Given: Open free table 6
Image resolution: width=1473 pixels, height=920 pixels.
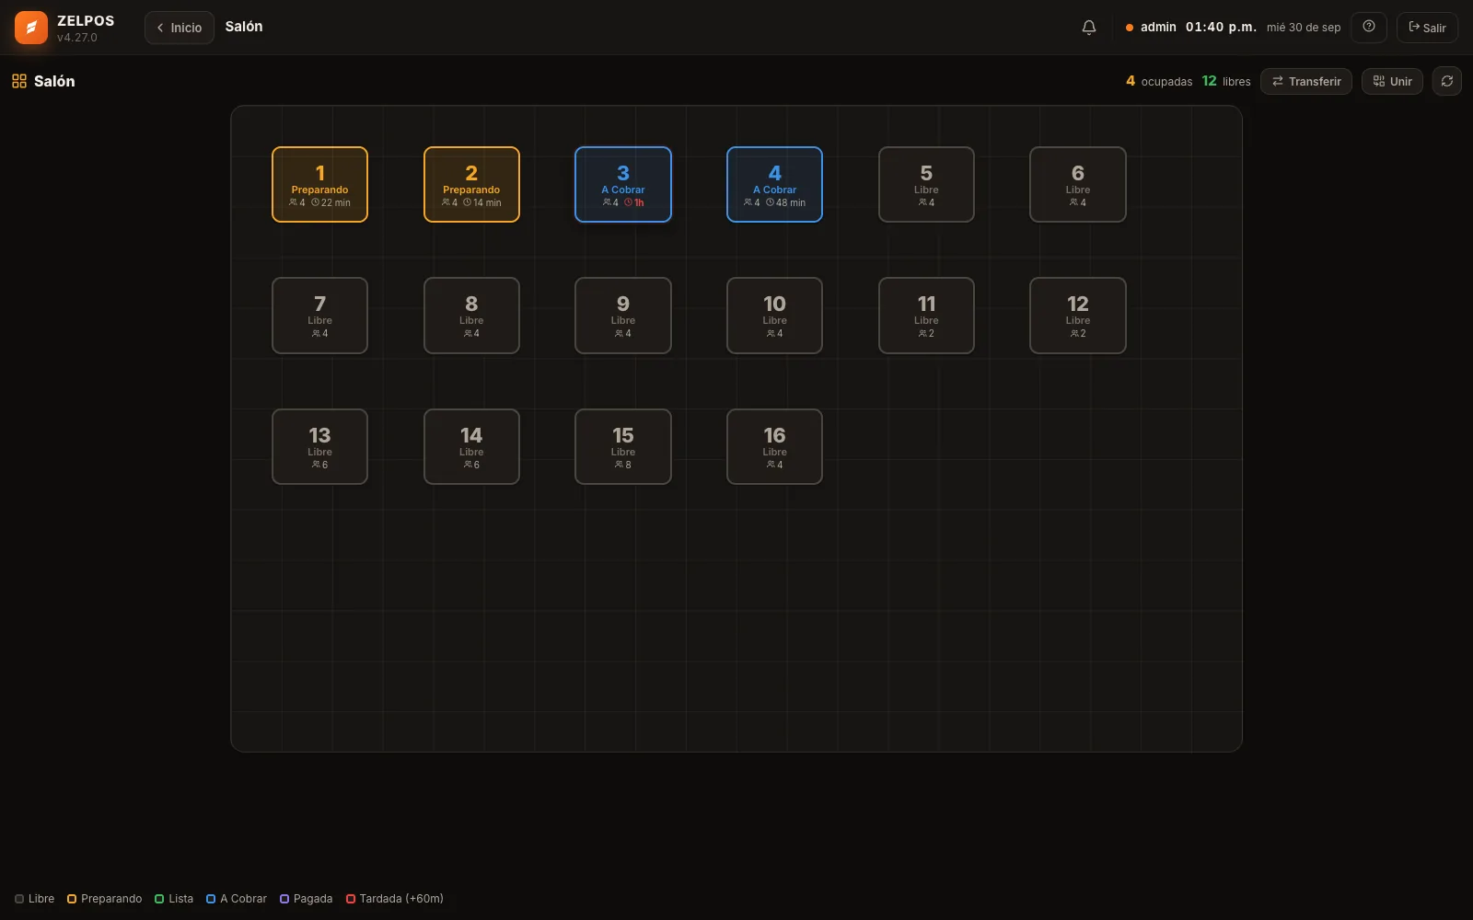Looking at the screenshot, I should click(1078, 184).
